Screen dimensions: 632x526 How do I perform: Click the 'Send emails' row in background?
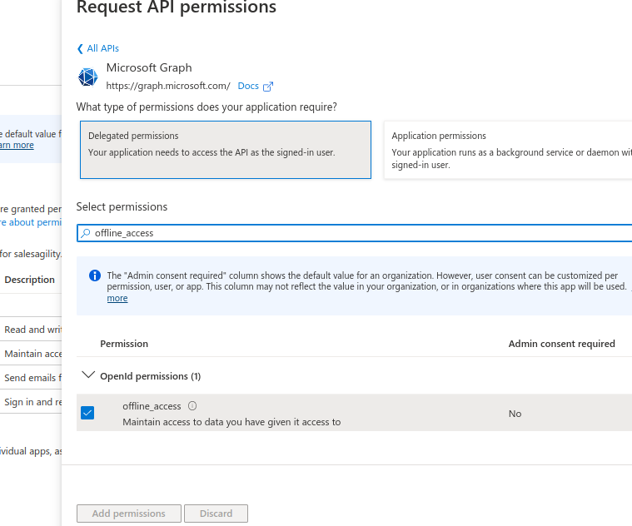click(x=31, y=378)
